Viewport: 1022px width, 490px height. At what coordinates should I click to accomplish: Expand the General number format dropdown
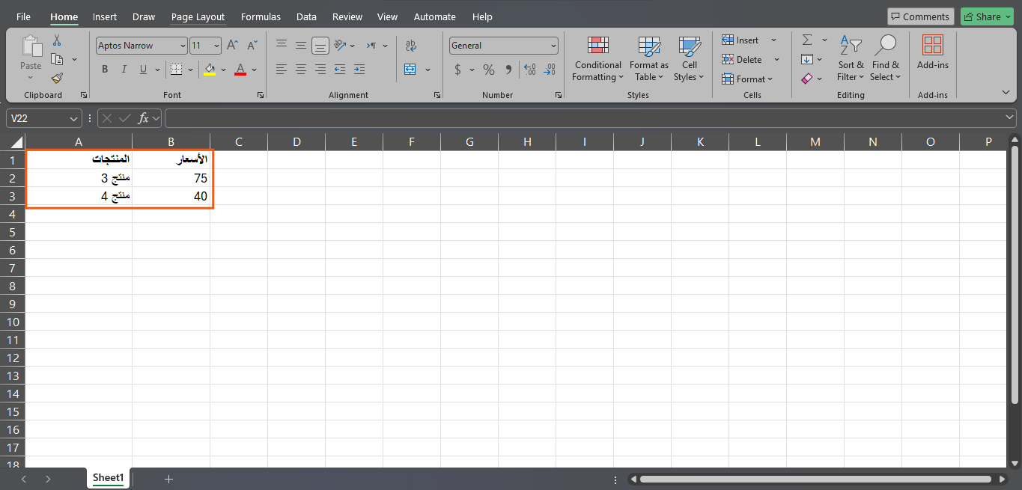tap(553, 46)
